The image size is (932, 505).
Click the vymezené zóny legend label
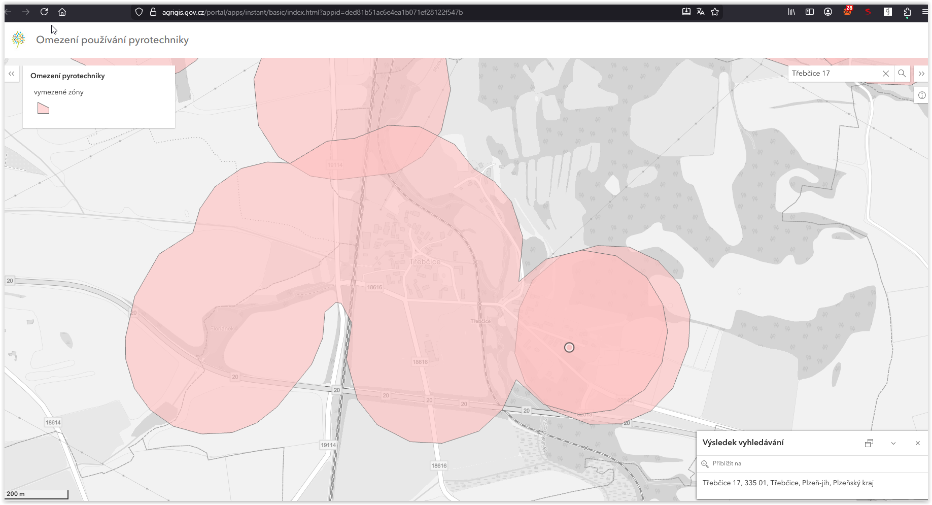click(59, 92)
